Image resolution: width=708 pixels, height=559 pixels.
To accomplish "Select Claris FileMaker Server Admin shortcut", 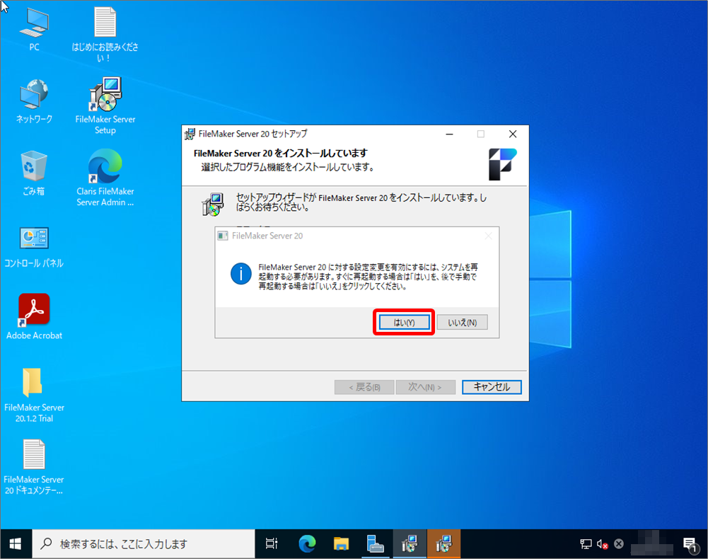I will (x=105, y=178).
